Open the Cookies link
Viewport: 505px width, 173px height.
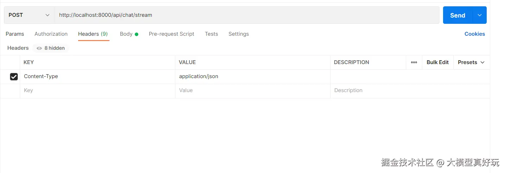click(474, 34)
